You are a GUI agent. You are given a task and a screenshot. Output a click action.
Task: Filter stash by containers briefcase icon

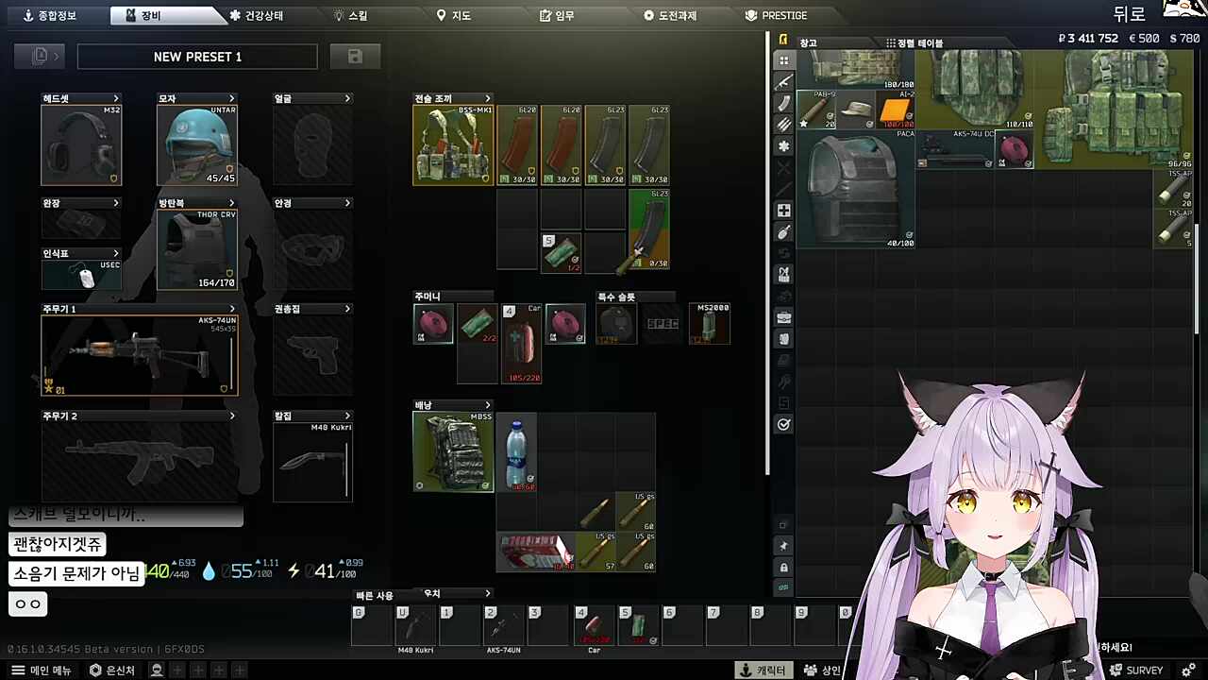[783, 317]
